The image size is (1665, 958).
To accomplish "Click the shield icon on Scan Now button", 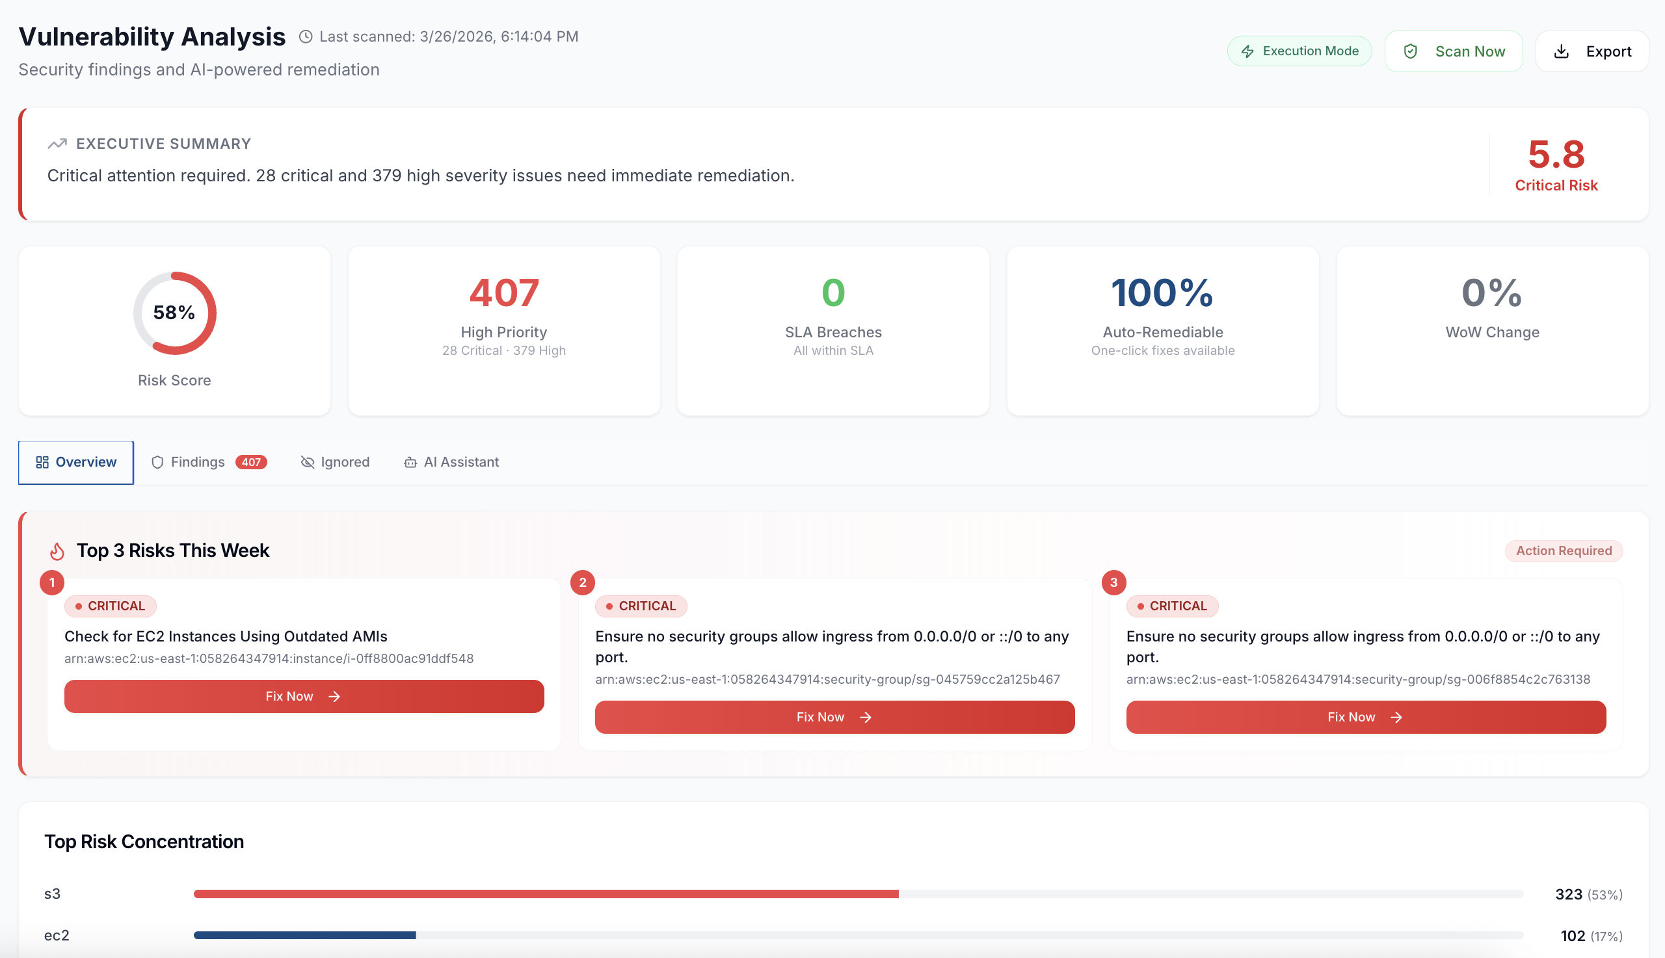I will coord(1411,50).
